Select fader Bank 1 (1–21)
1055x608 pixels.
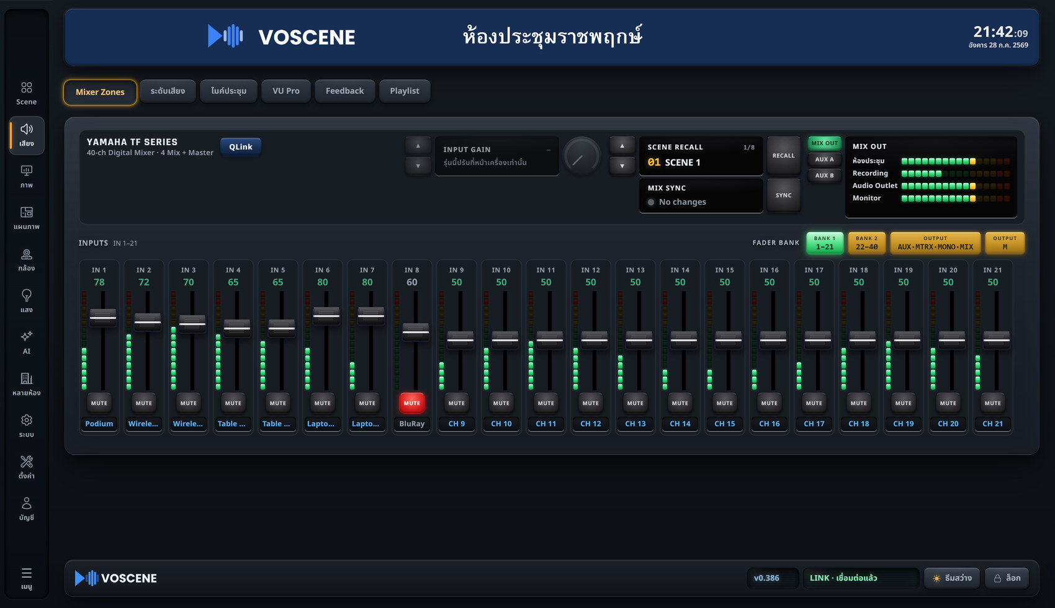(825, 243)
